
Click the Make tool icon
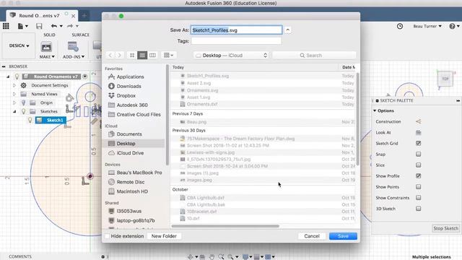pyautogui.click(x=46, y=46)
